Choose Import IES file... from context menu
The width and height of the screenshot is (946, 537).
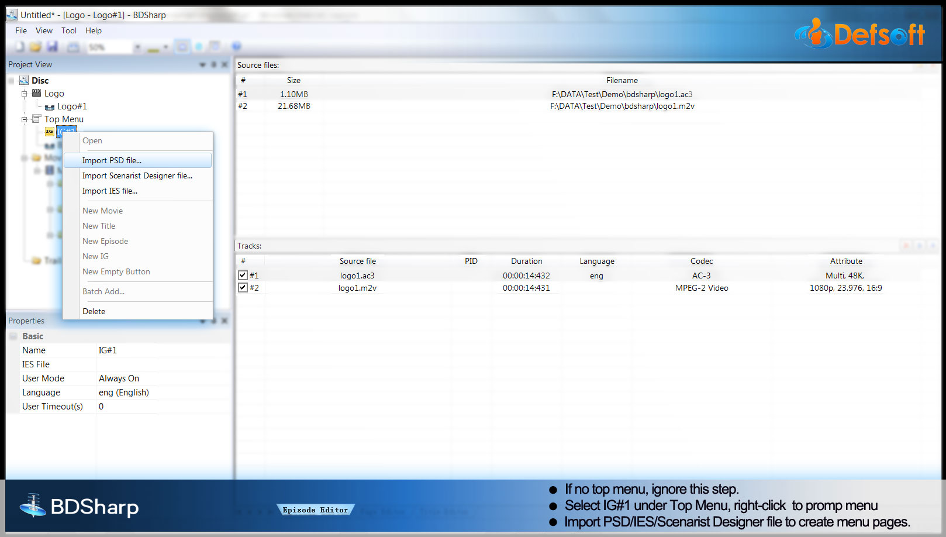138,191
